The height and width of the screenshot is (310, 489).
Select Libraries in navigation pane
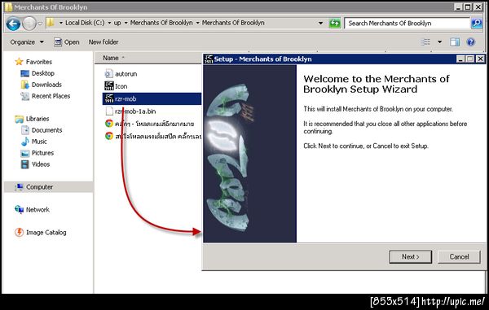(x=37, y=119)
